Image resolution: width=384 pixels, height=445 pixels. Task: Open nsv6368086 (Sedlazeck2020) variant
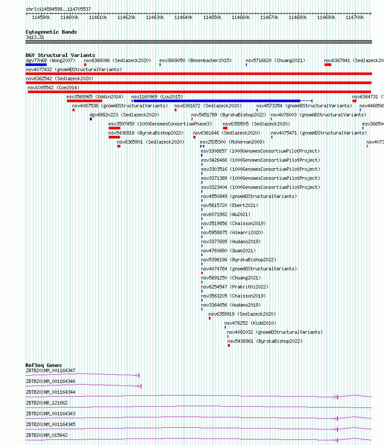point(117,60)
